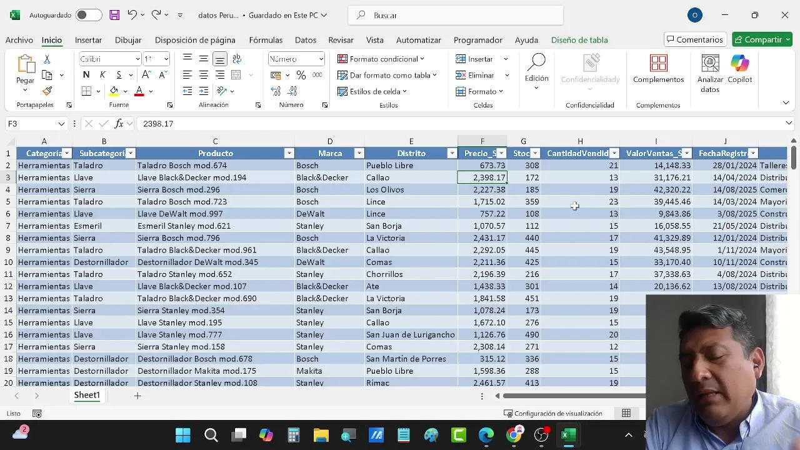The image size is (800, 450).
Task: Open the Archivo menu
Action: click(19, 40)
